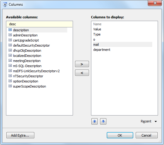
Task: Open the Recent dropdown menu
Action: coord(149,121)
